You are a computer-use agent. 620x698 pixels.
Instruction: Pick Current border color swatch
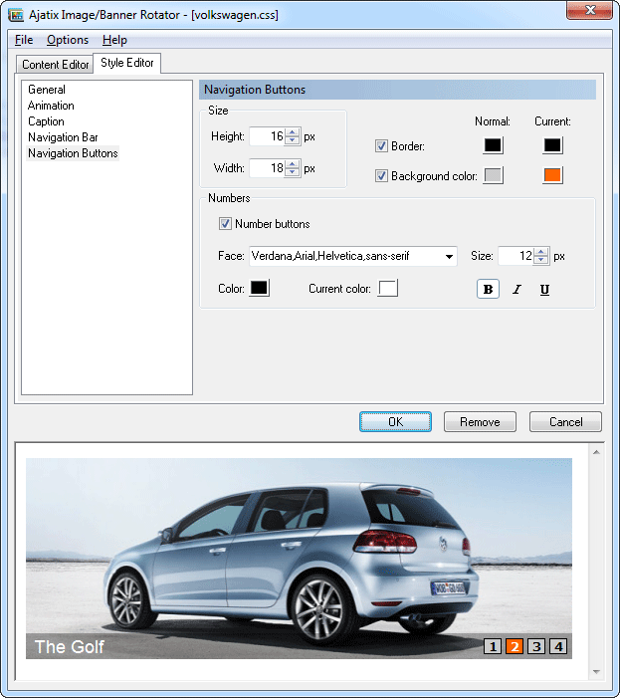[x=553, y=145]
